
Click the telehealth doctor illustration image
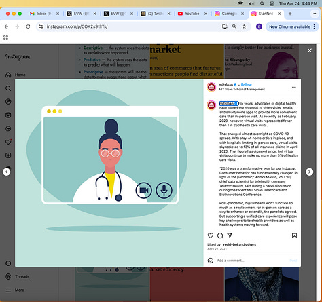click(109, 172)
